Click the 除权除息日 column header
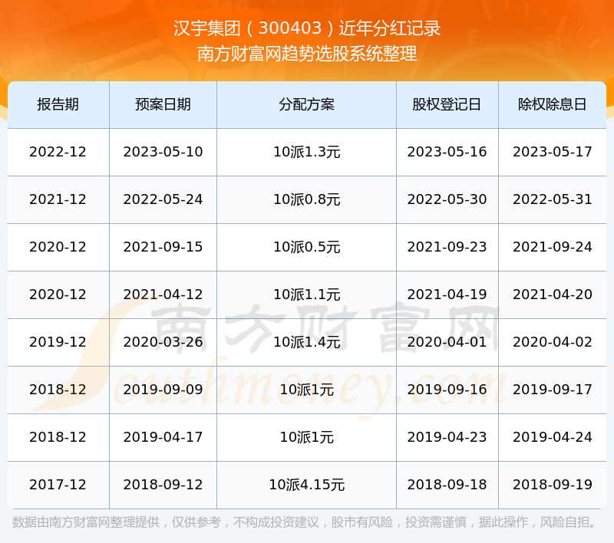The width and height of the screenshot is (614, 543). [553, 104]
